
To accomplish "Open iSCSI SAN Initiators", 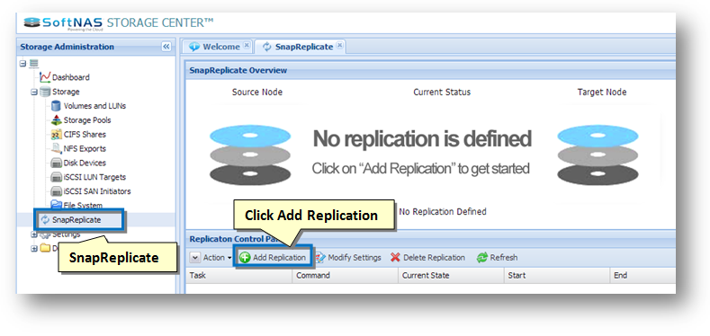I will click(97, 191).
